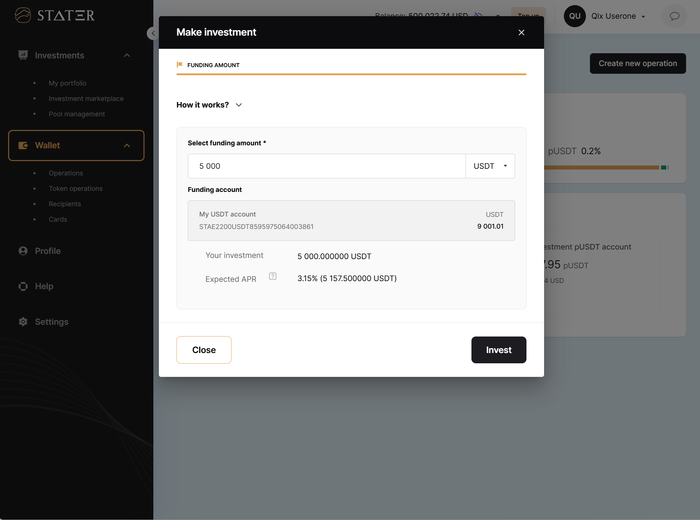Click the sidebar collapse arrow
700x520 pixels.
(x=153, y=33)
